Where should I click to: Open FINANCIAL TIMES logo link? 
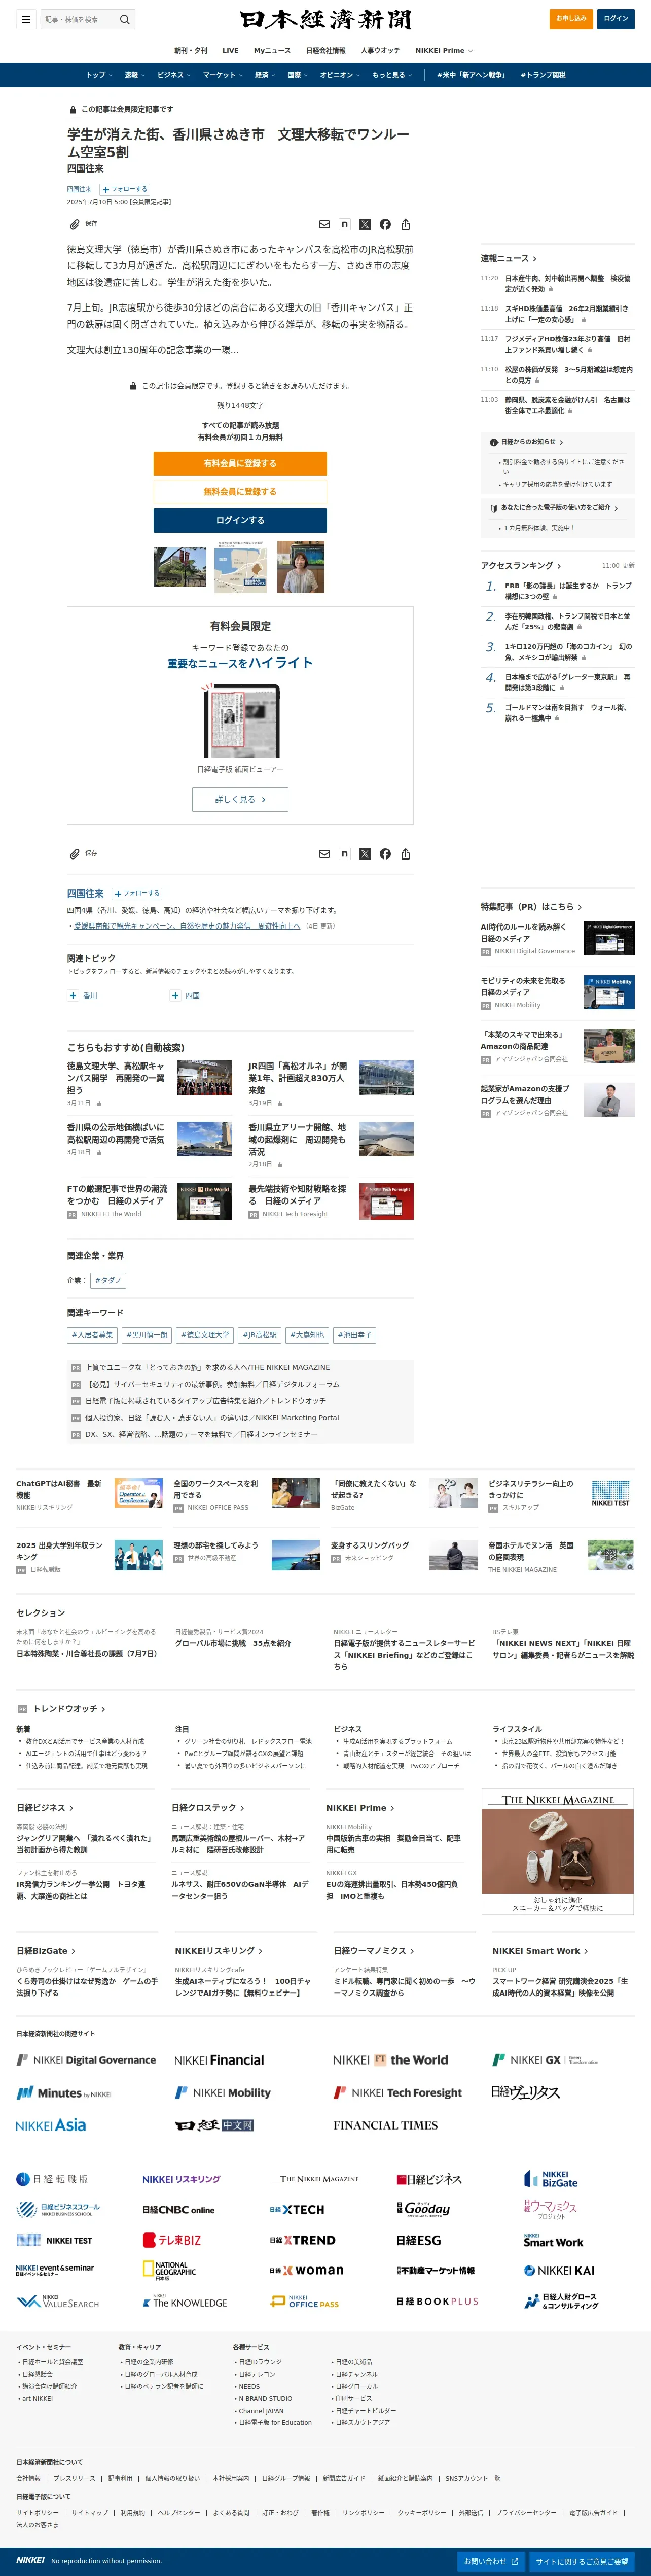385,2125
